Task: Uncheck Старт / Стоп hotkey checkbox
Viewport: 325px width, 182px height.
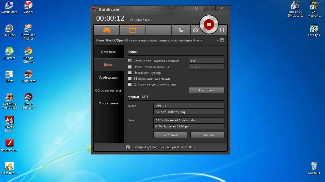Action: pos(130,61)
